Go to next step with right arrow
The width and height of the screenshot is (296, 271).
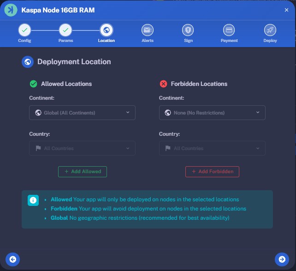(x=281, y=259)
